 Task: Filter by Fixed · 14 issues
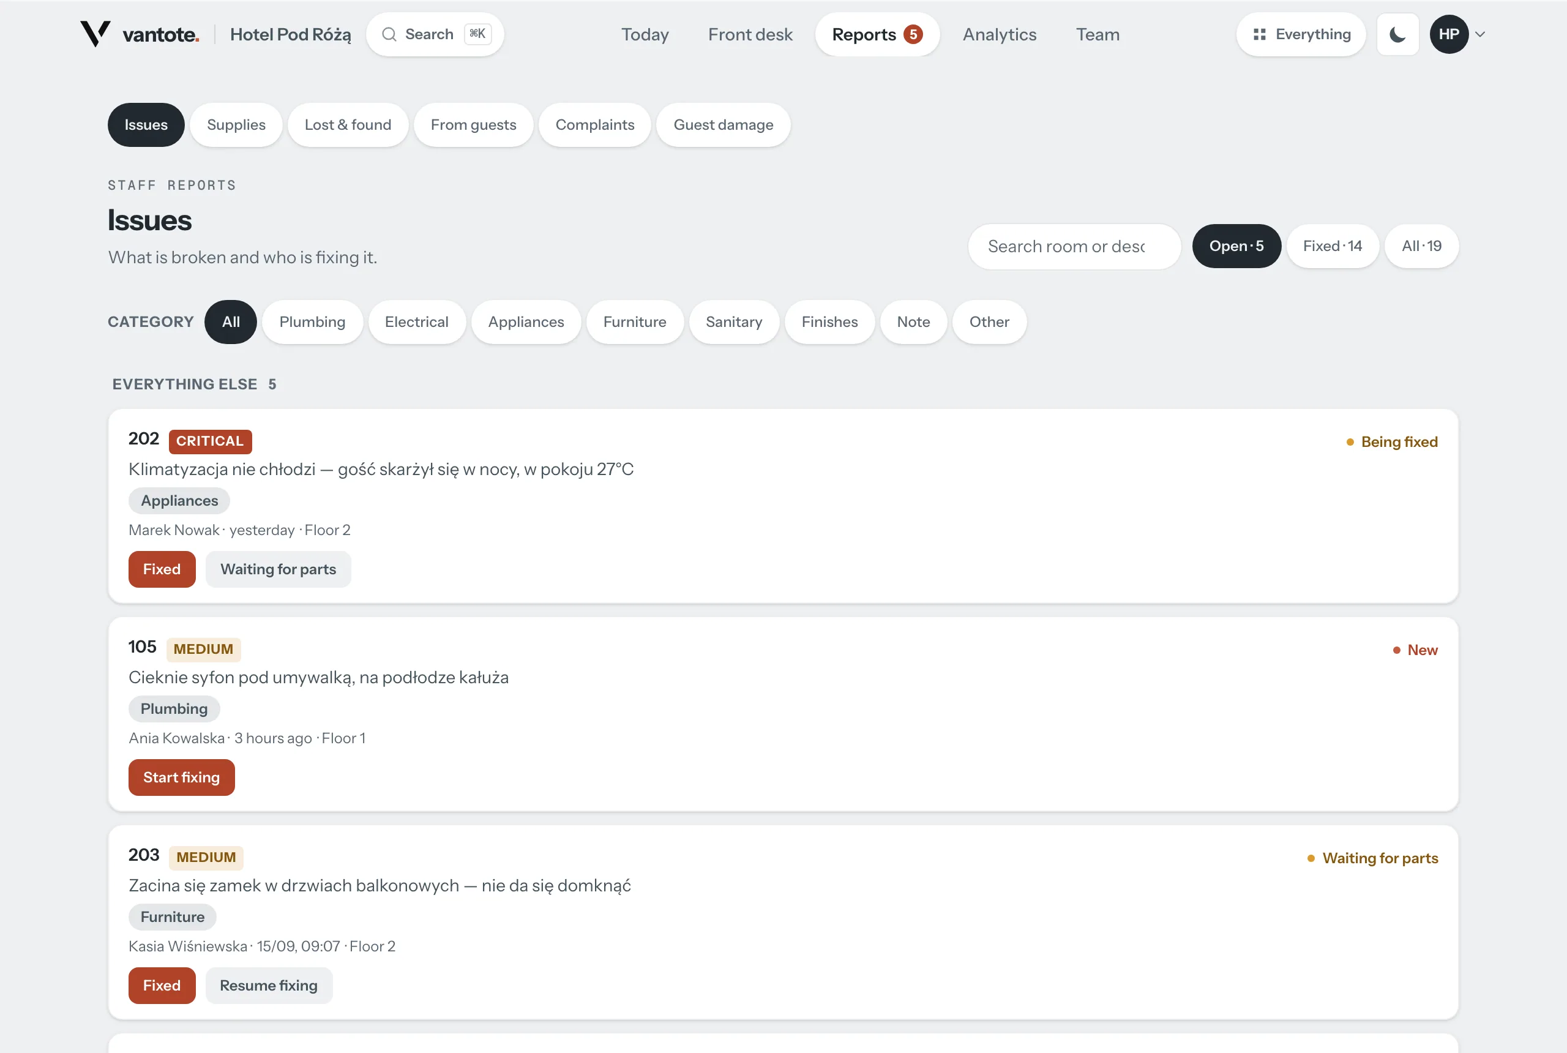click(1332, 247)
